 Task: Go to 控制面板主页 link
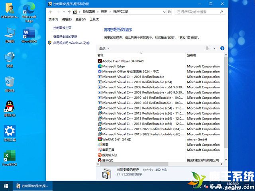pyautogui.click(x=62, y=28)
